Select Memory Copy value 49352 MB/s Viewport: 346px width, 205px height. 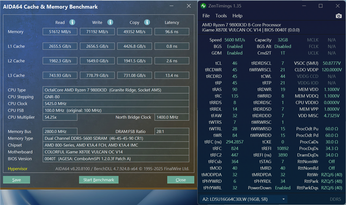click(135, 32)
